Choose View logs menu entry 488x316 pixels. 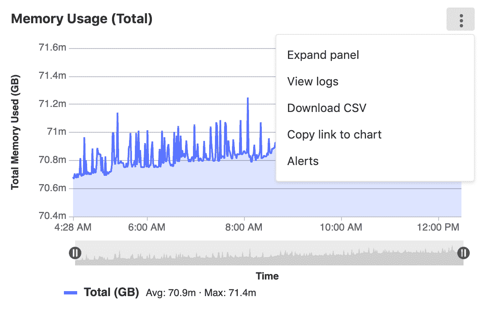[x=312, y=81]
